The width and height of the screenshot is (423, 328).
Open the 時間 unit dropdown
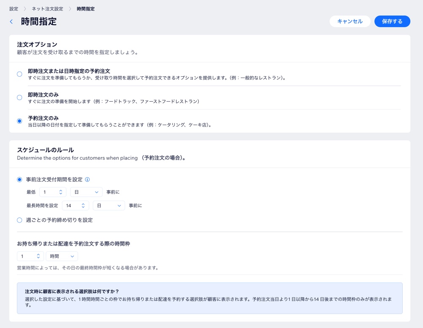coord(62,256)
